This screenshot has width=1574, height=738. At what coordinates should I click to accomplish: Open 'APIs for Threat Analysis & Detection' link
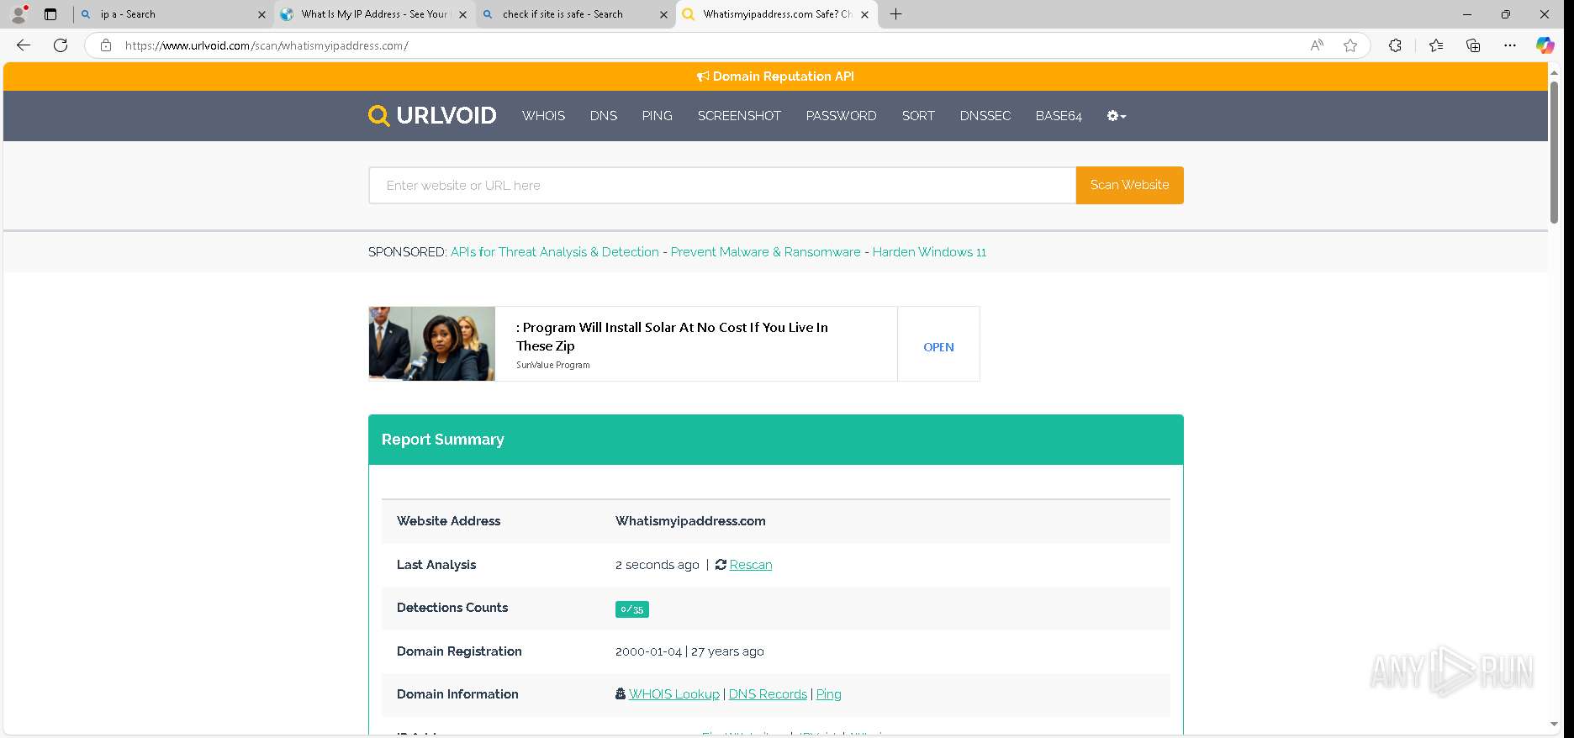pyautogui.click(x=555, y=252)
